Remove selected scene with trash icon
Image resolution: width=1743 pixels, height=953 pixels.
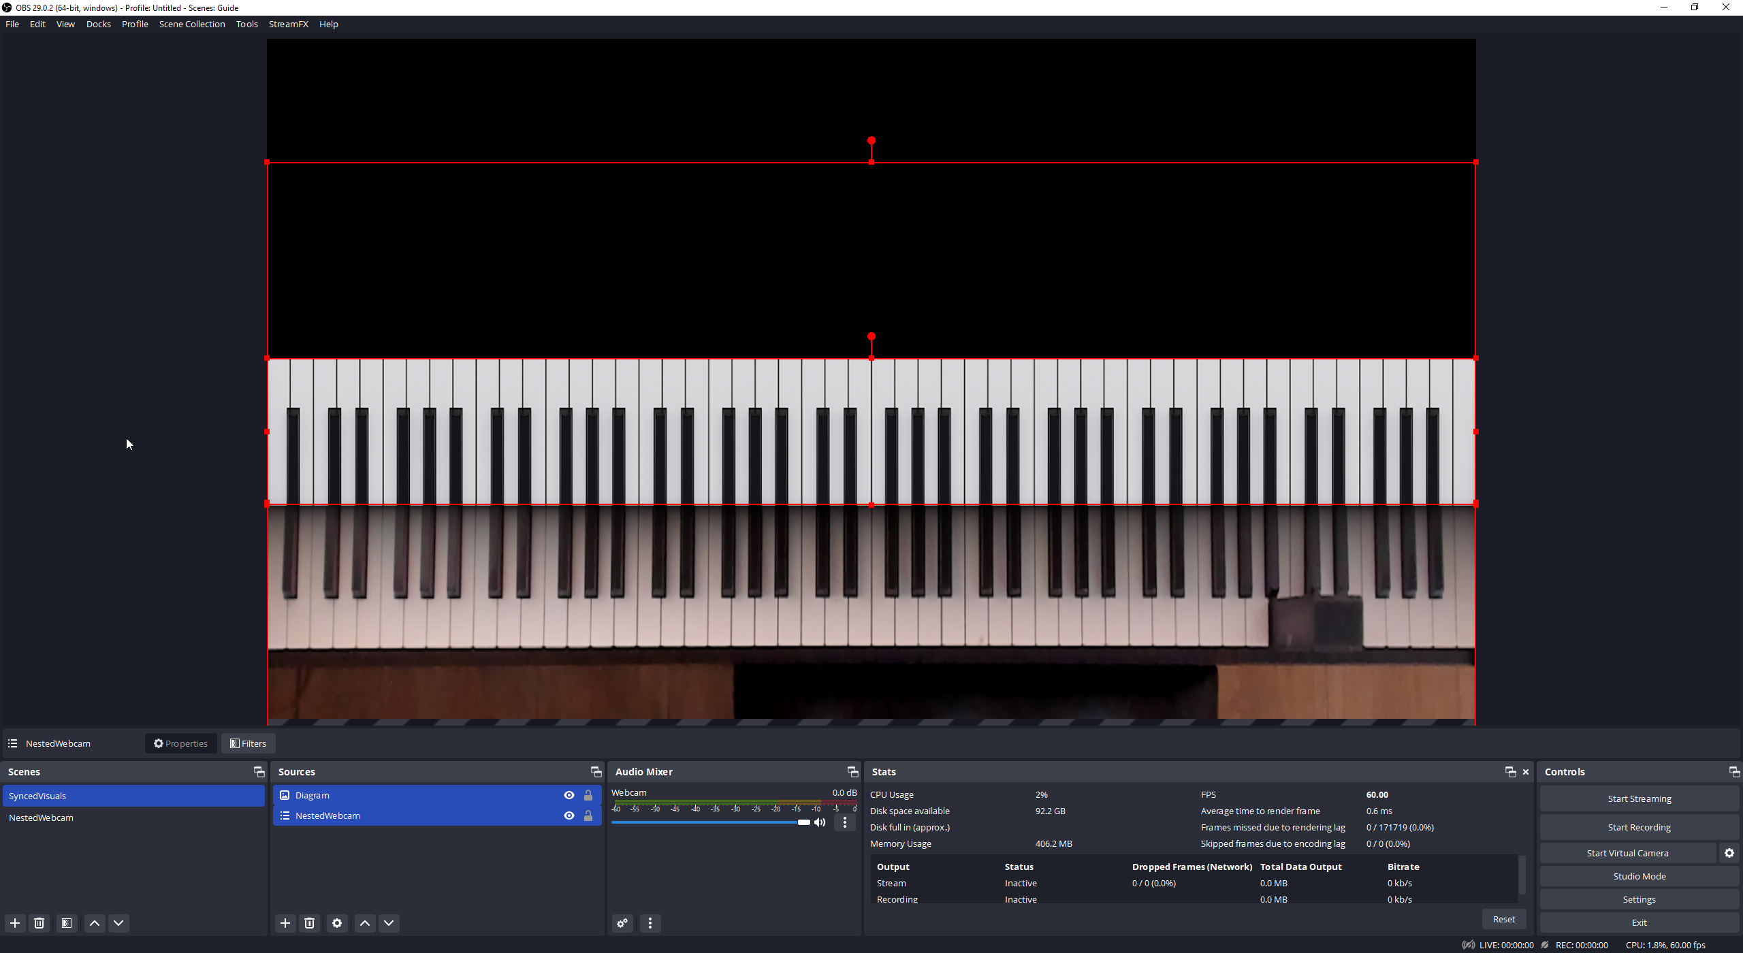point(39,923)
